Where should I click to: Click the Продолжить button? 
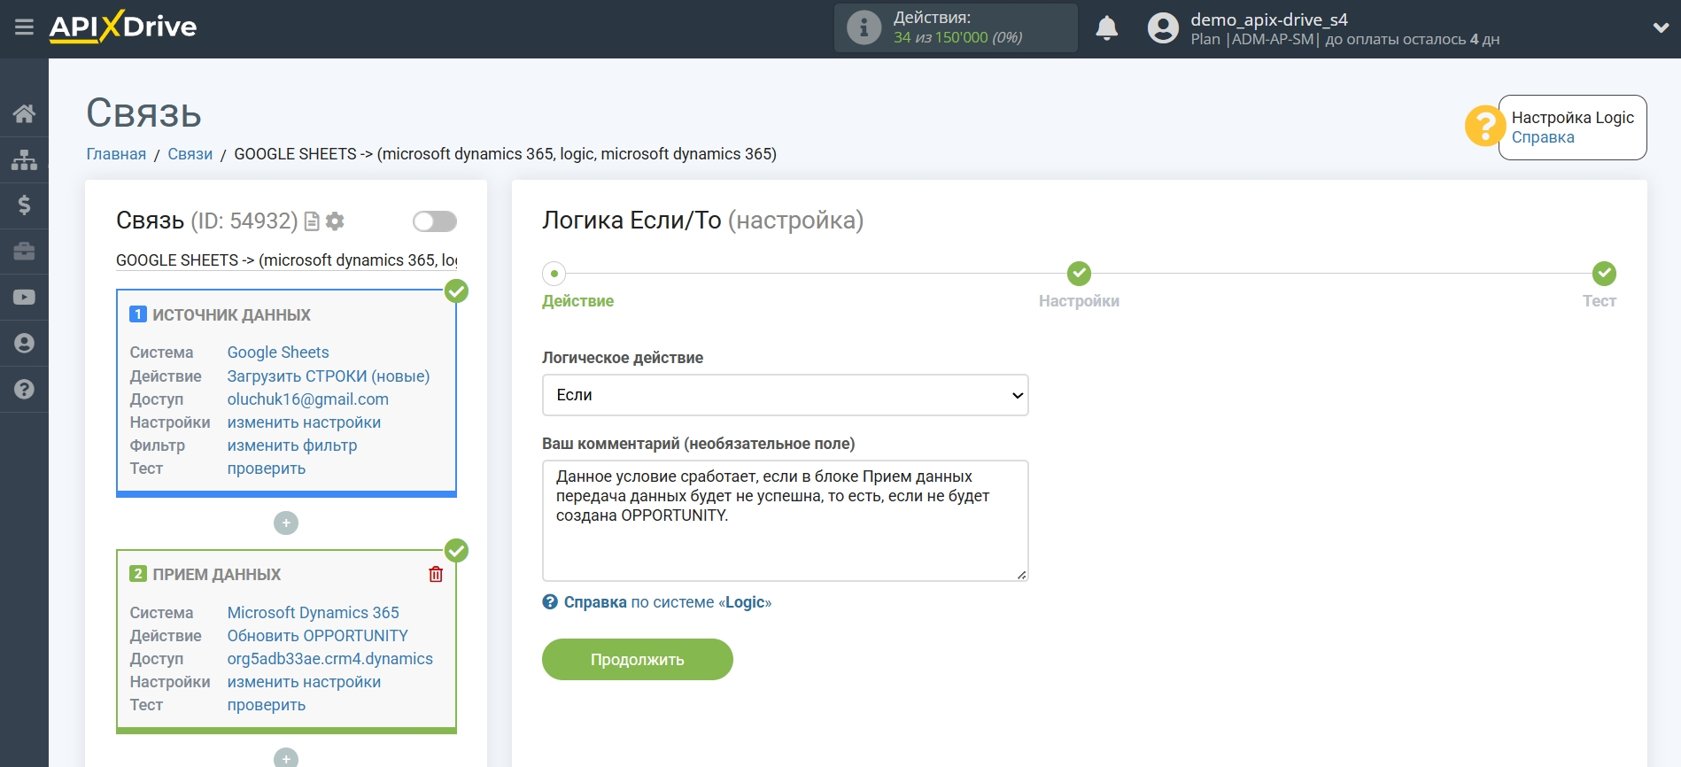point(638,660)
